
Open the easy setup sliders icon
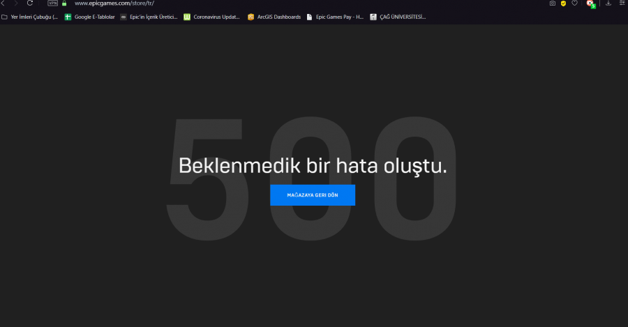pos(622,3)
